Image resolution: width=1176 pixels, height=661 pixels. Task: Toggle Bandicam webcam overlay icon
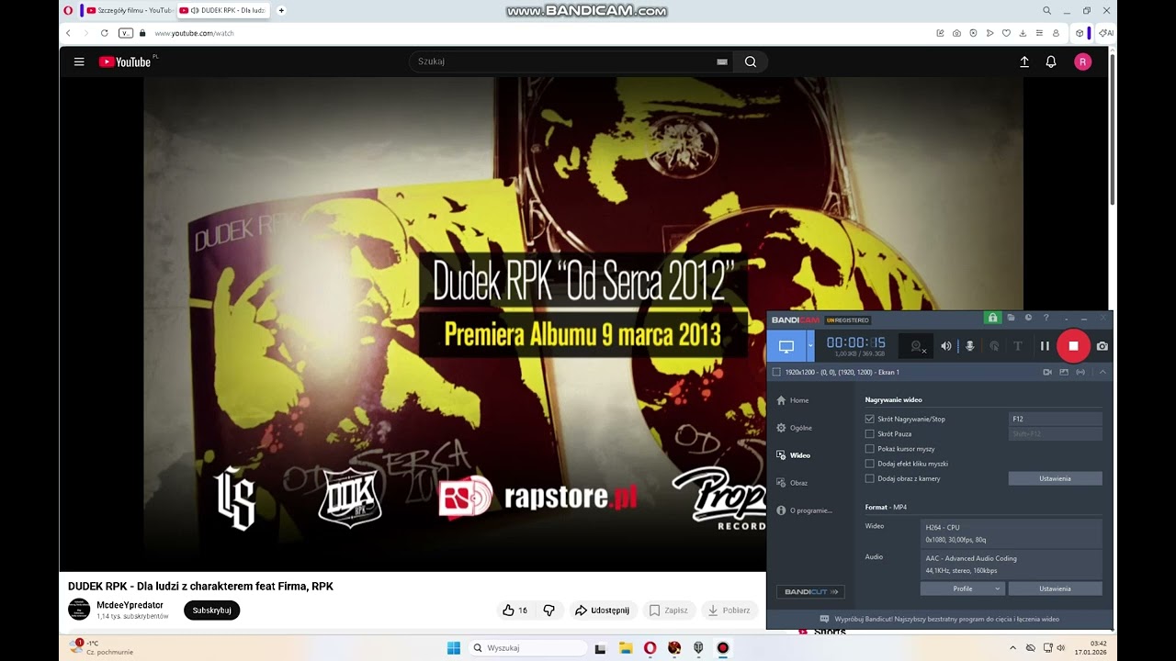click(x=916, y=346)
